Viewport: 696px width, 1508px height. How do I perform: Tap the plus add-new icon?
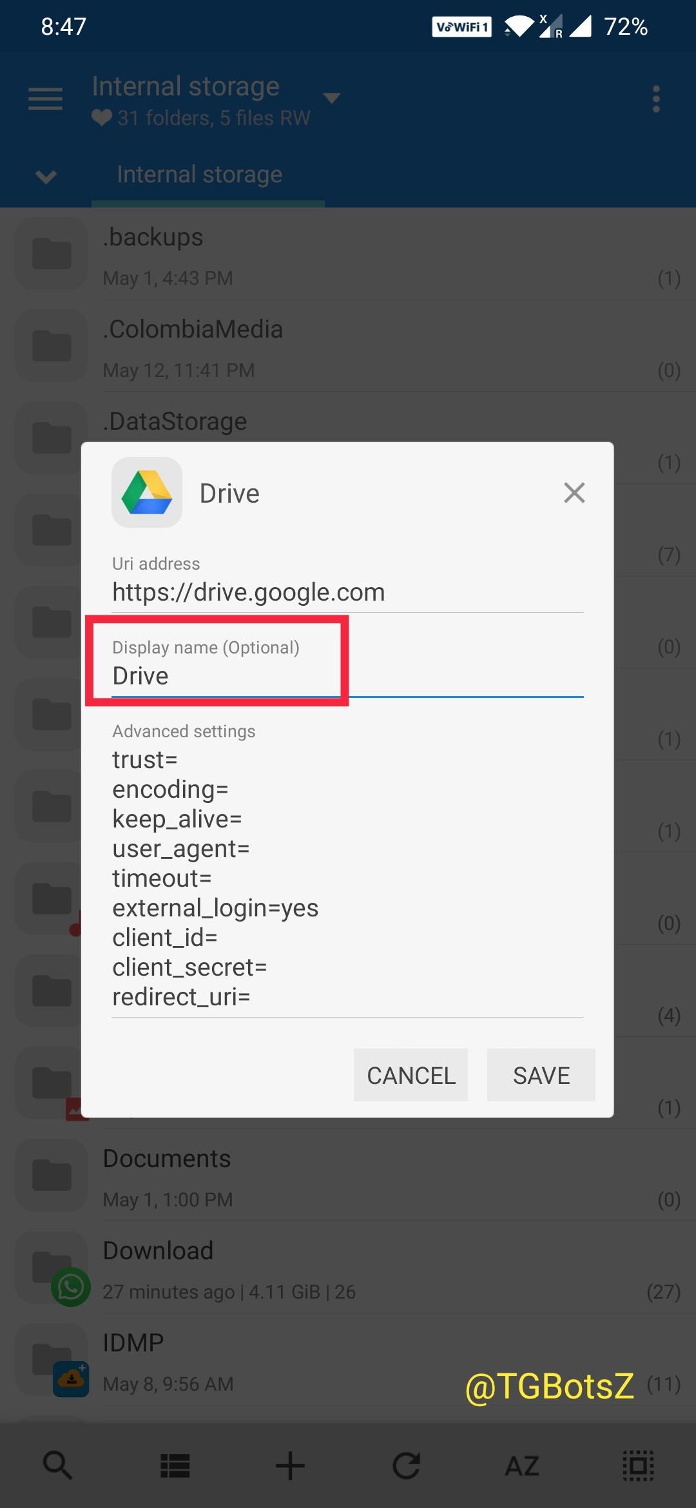[290, 1465]
